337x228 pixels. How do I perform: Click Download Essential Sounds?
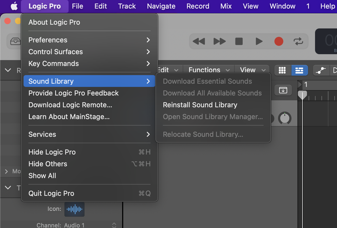click(x=213, y=81)
